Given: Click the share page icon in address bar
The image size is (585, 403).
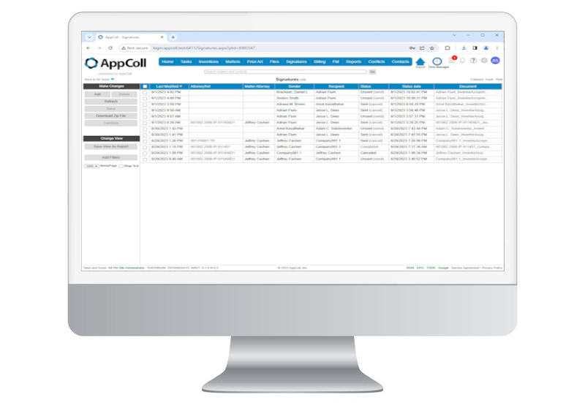Looking at the screenshot, I should [x=422, y=48].
